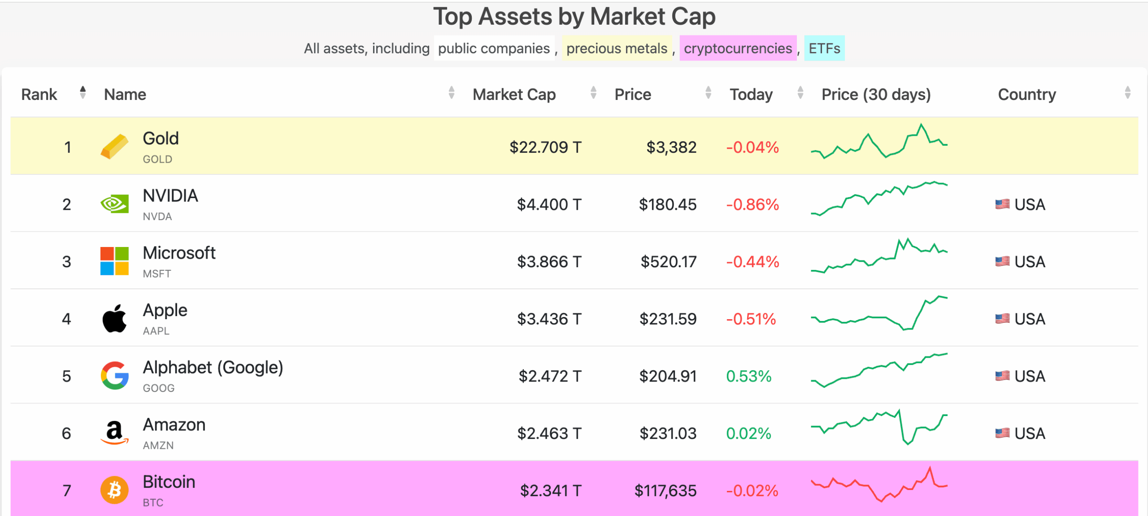The height and width of the screenshot is (516, 1148).
Task: Click Bitcoin market cap $2.341 T
Action: (x=551, y=490)
